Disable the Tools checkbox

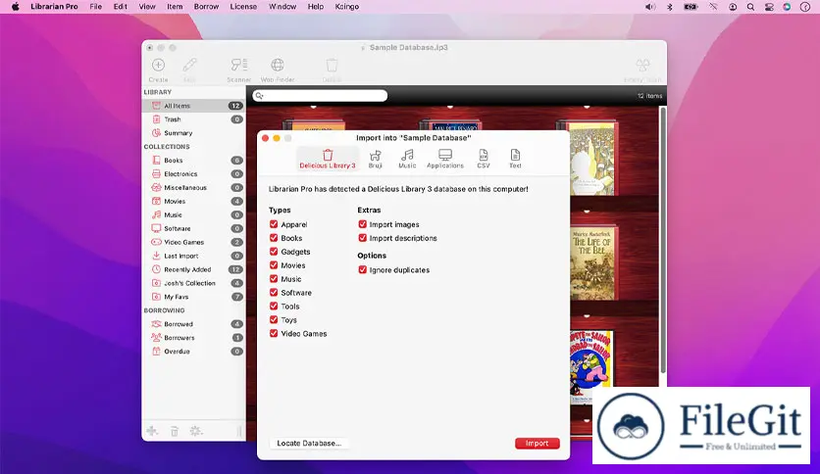(x=274, y=306)
